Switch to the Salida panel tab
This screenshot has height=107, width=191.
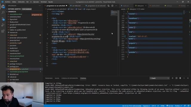pos(57,78)
